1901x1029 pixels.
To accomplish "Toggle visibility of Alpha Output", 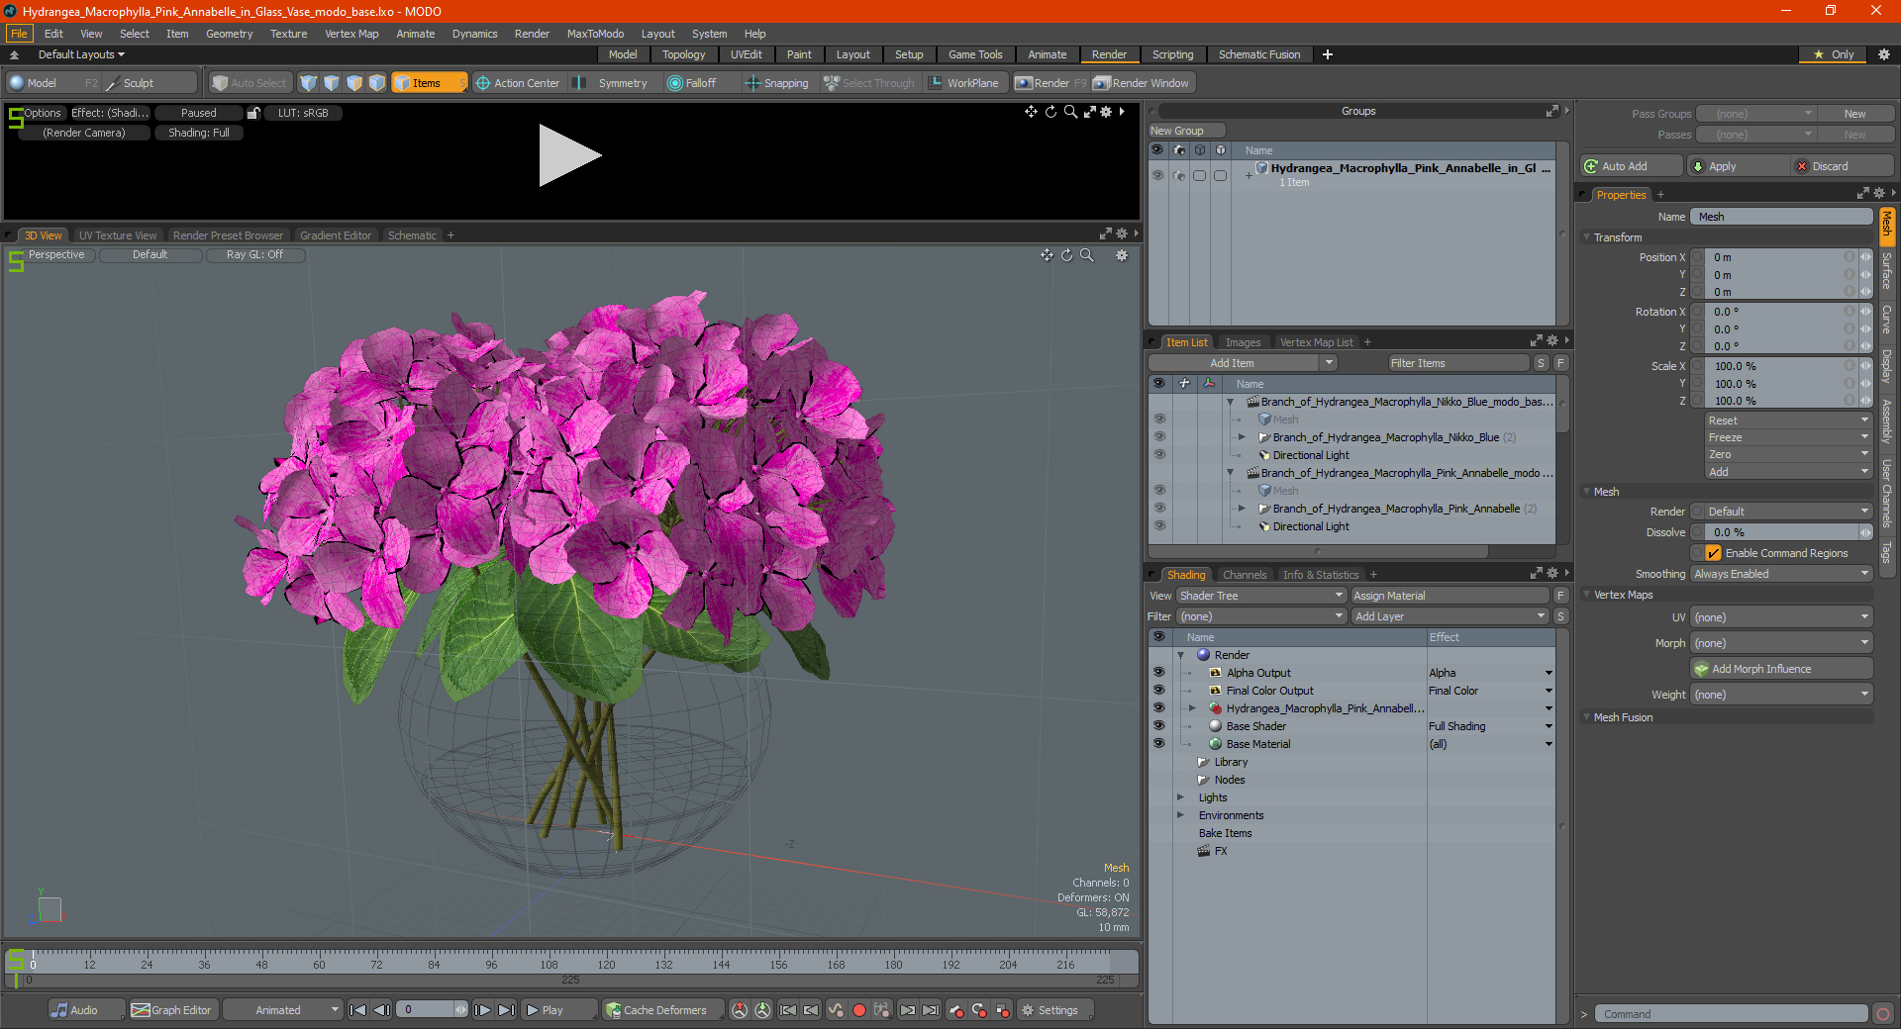I will click(1158, 673).
